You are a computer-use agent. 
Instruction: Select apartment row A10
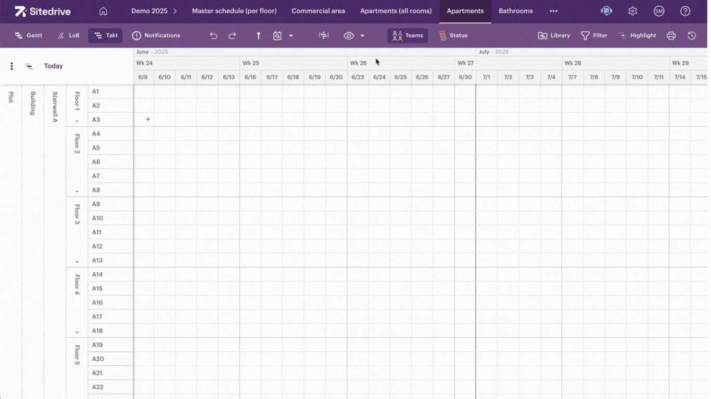pos(110,218)
